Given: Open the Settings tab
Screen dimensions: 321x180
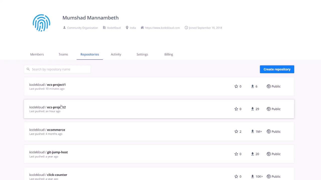Looking at the screenshot, I should pos(142,54).
